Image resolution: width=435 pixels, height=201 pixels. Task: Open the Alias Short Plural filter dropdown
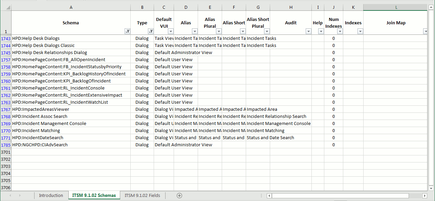(x=267, y=31)
